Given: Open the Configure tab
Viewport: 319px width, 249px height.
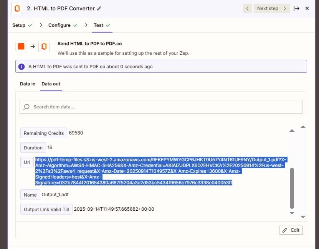Looking at the screenshot, I should pos(59,25).
